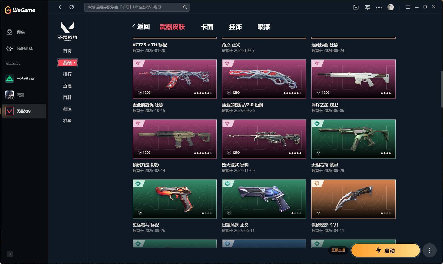Screen dimensions: 443x264
Task: Click the search input field
Action: point(137,7)
